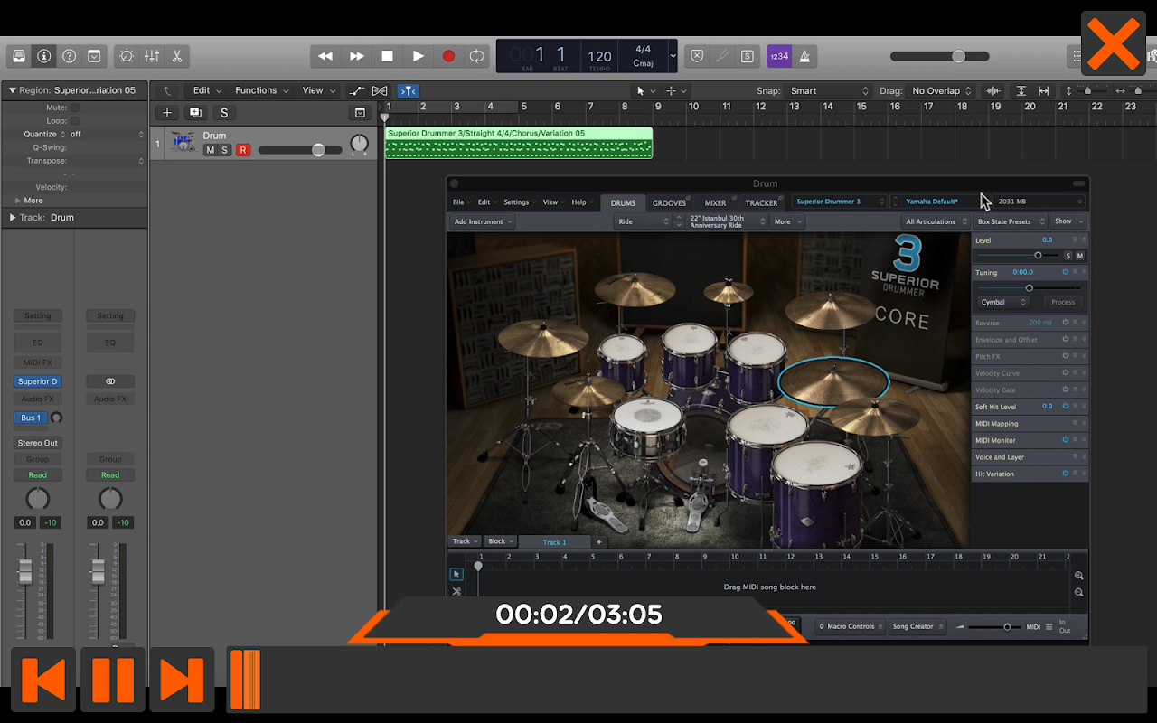Open the Snap Smart dropdown

point(826,91)
